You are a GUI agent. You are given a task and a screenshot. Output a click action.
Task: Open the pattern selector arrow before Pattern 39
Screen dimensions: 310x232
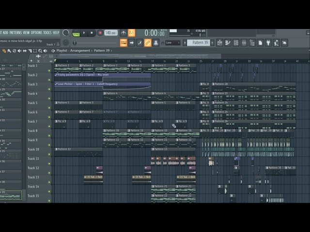click(x=185, y=43)
